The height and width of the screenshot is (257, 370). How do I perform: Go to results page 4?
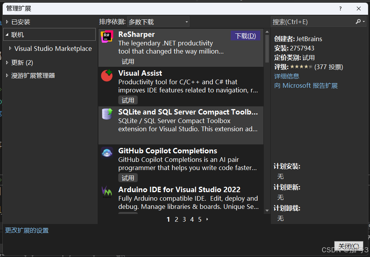192,220
